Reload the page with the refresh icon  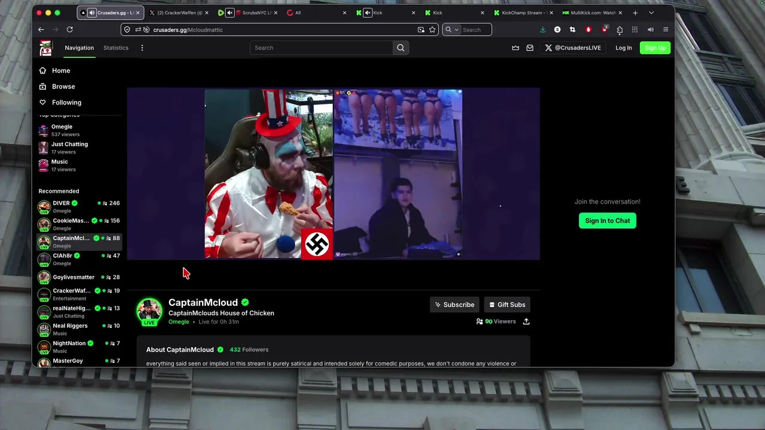tap(69, 29)
